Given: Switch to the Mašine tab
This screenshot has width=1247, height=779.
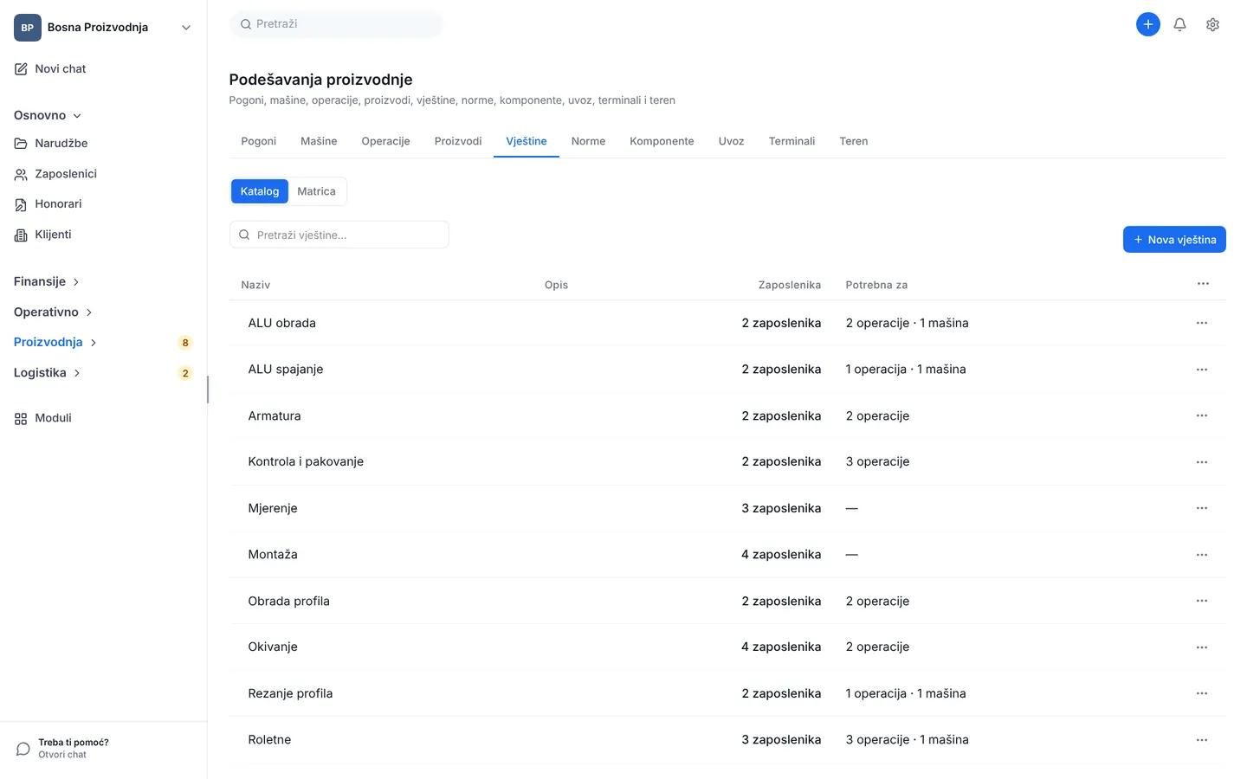Looking at the screenshot, I should (319, 141).
